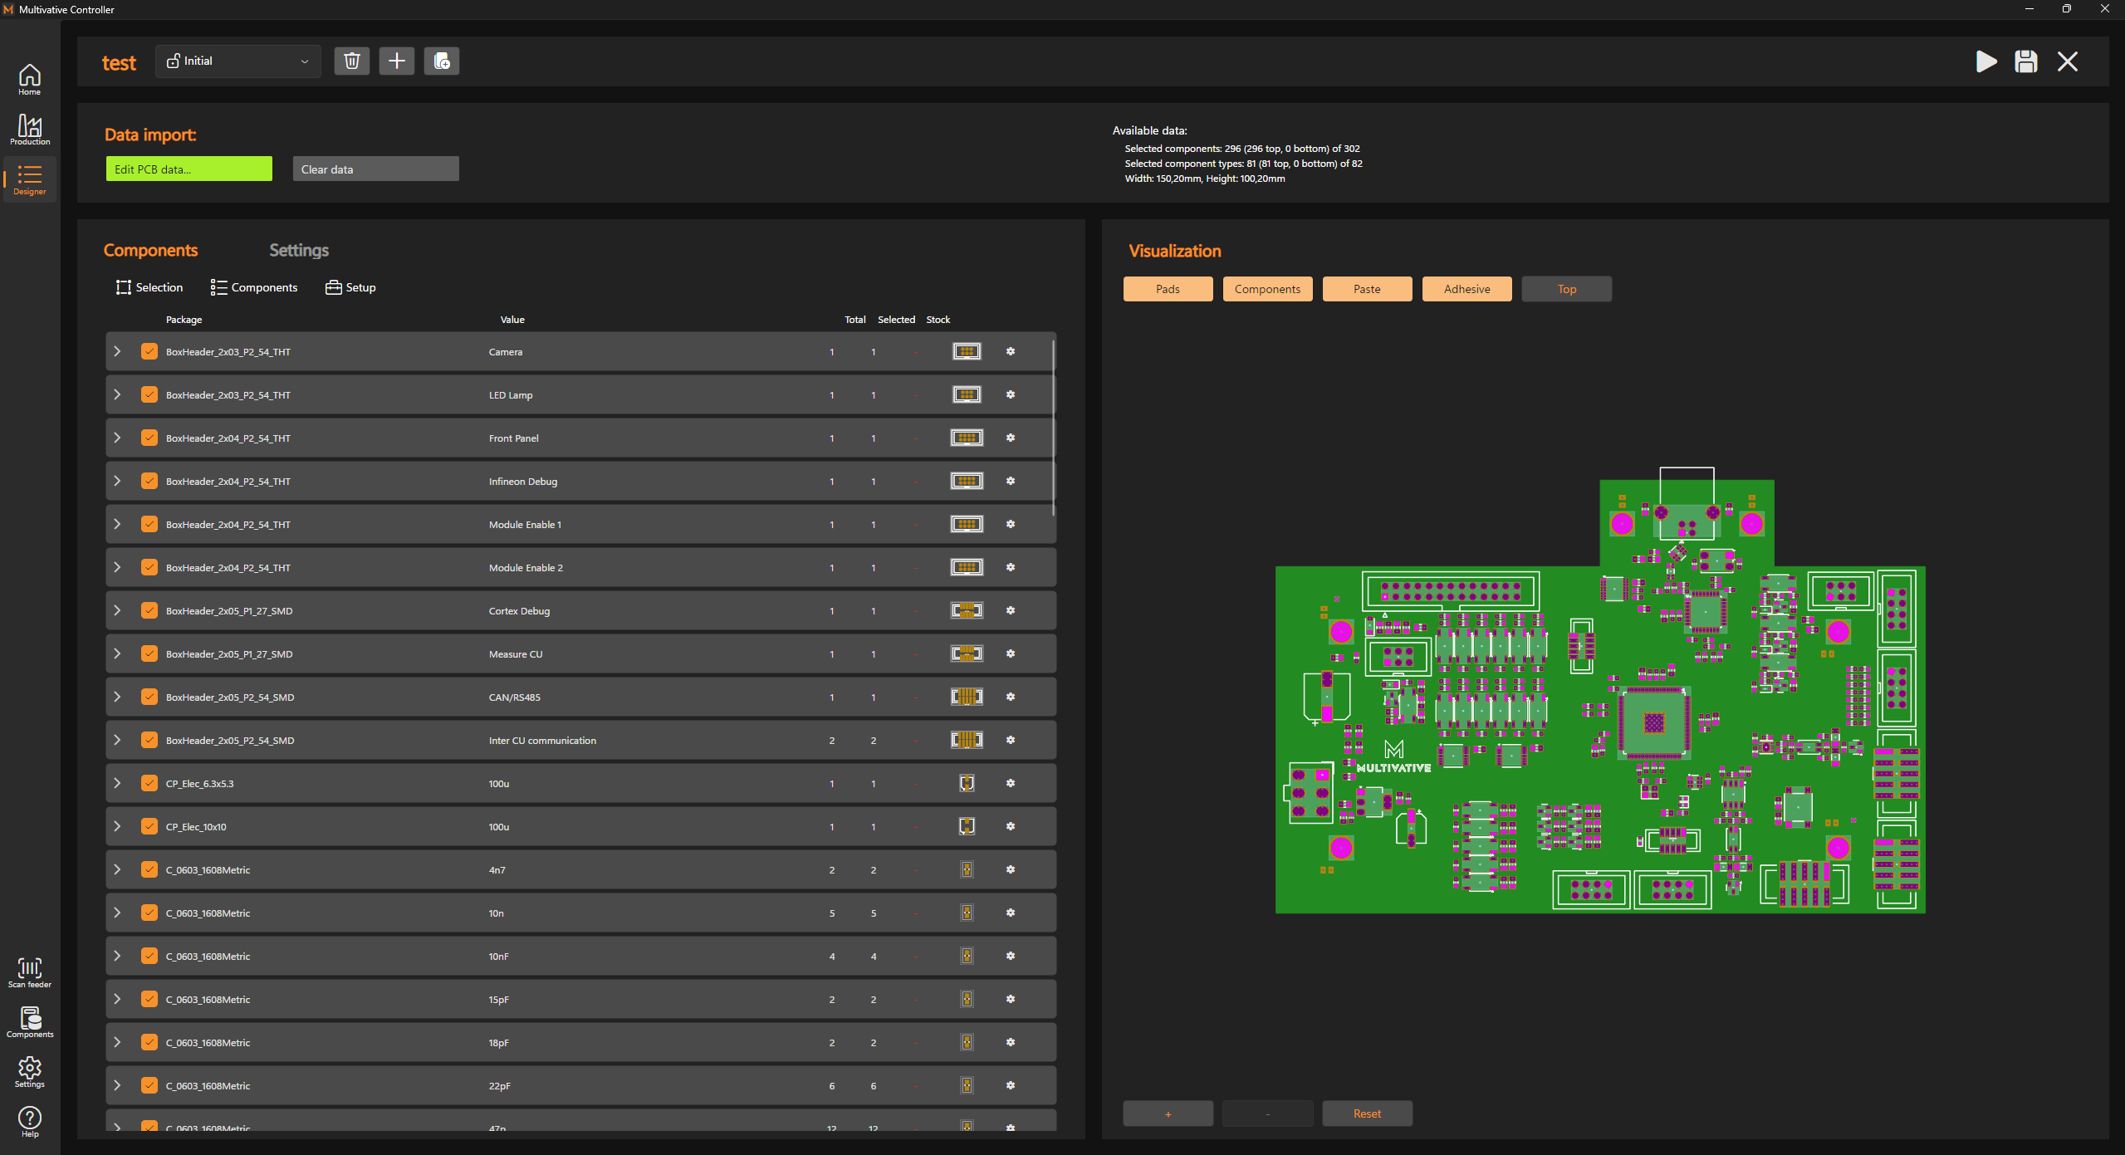2125x1155 pixels.
Task: Click the save floppy disk icon
Action: [x=2025, y=61]
